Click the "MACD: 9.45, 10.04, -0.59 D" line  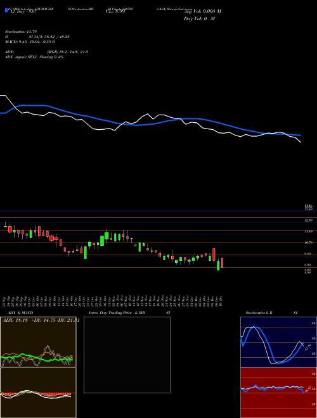coord(30,42)
